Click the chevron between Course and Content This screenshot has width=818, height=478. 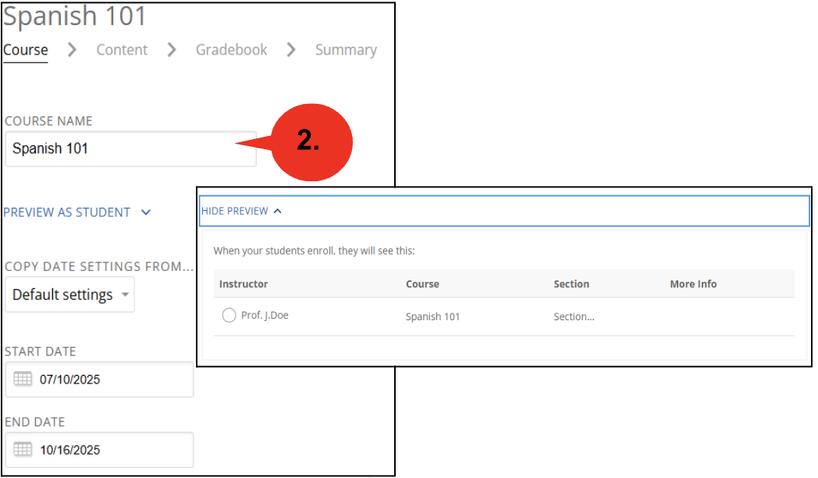[x=72, y=50]
